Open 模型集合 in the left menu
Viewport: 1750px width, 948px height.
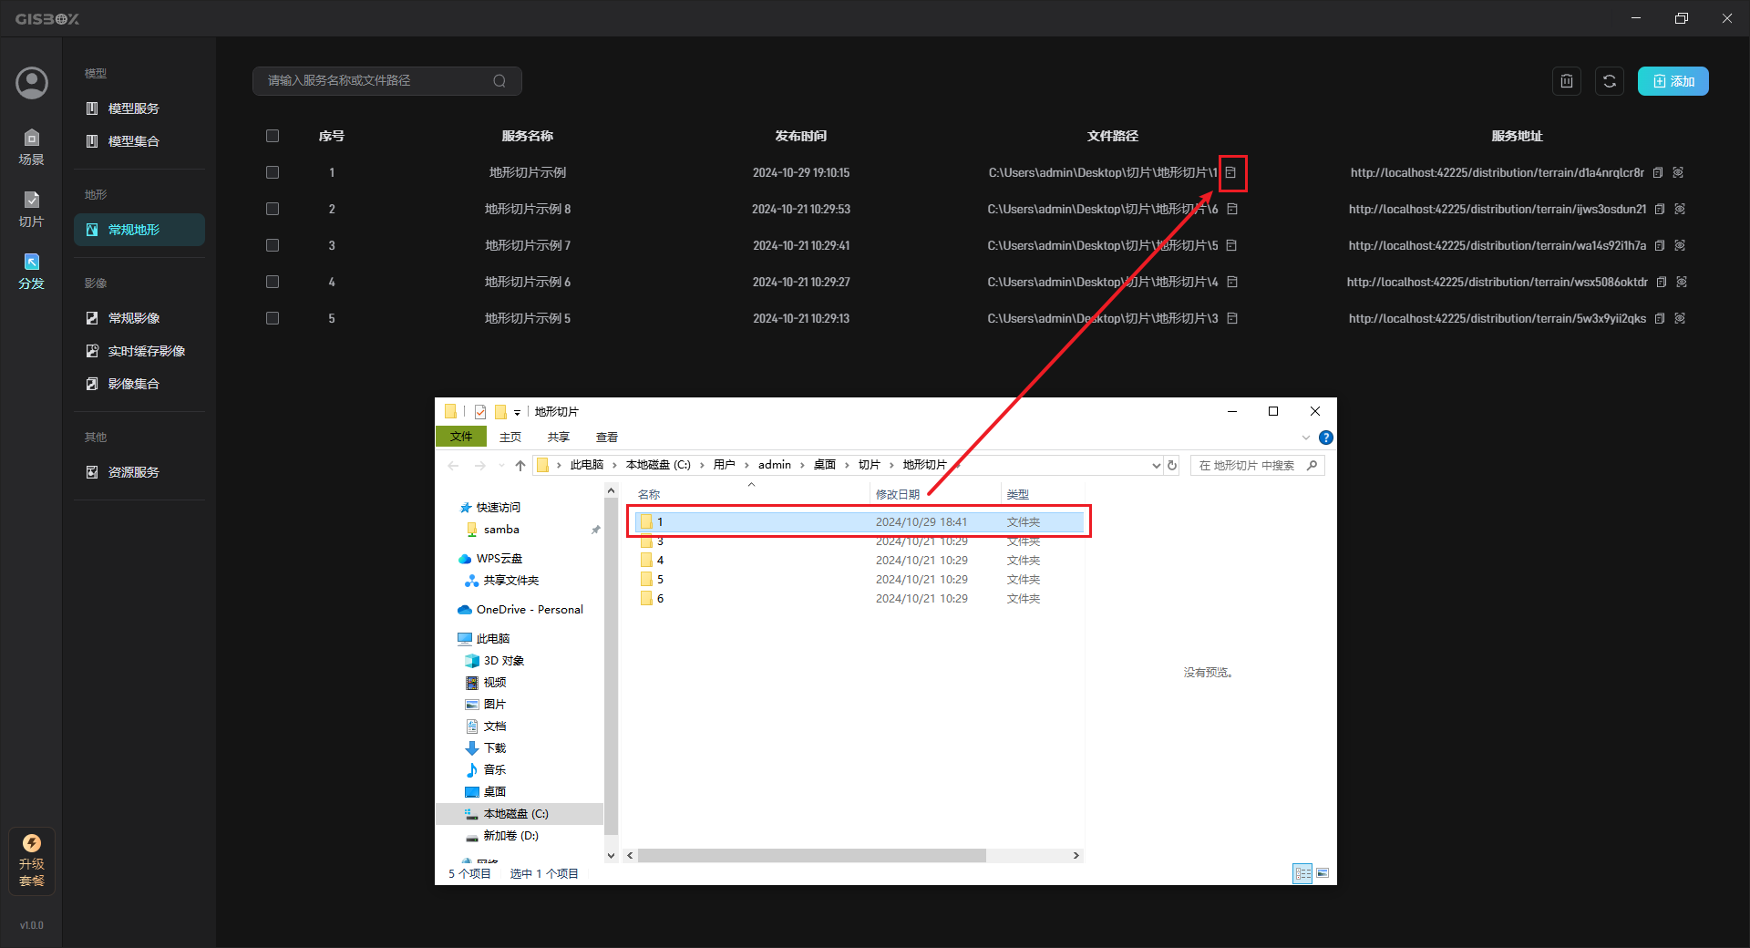pos(139,141)
